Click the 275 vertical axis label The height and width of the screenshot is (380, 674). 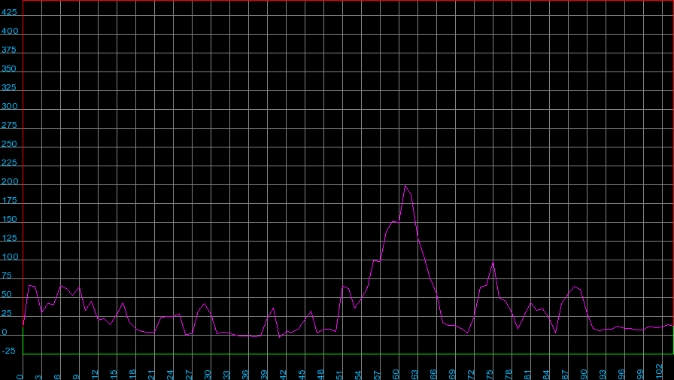click(x=9, y=125)
